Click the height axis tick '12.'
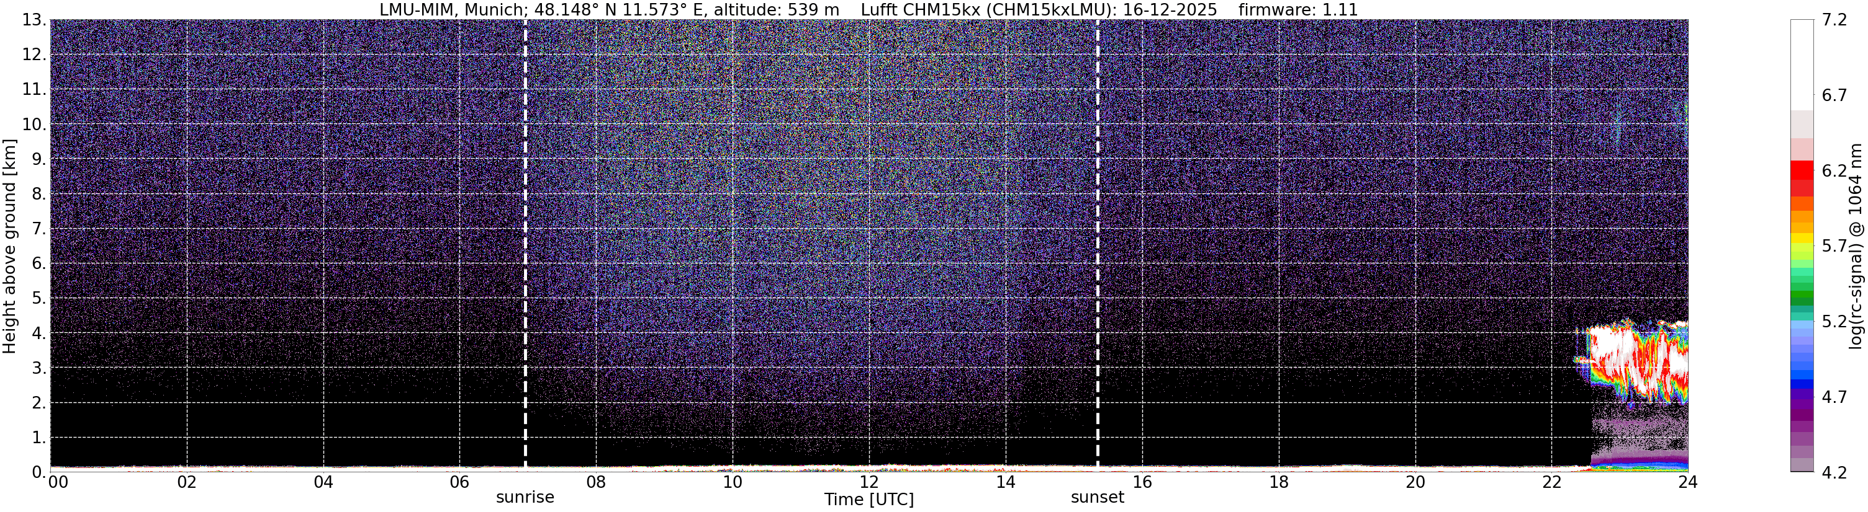The width and height of the screenshot is (1868, 512). (34, 55)
